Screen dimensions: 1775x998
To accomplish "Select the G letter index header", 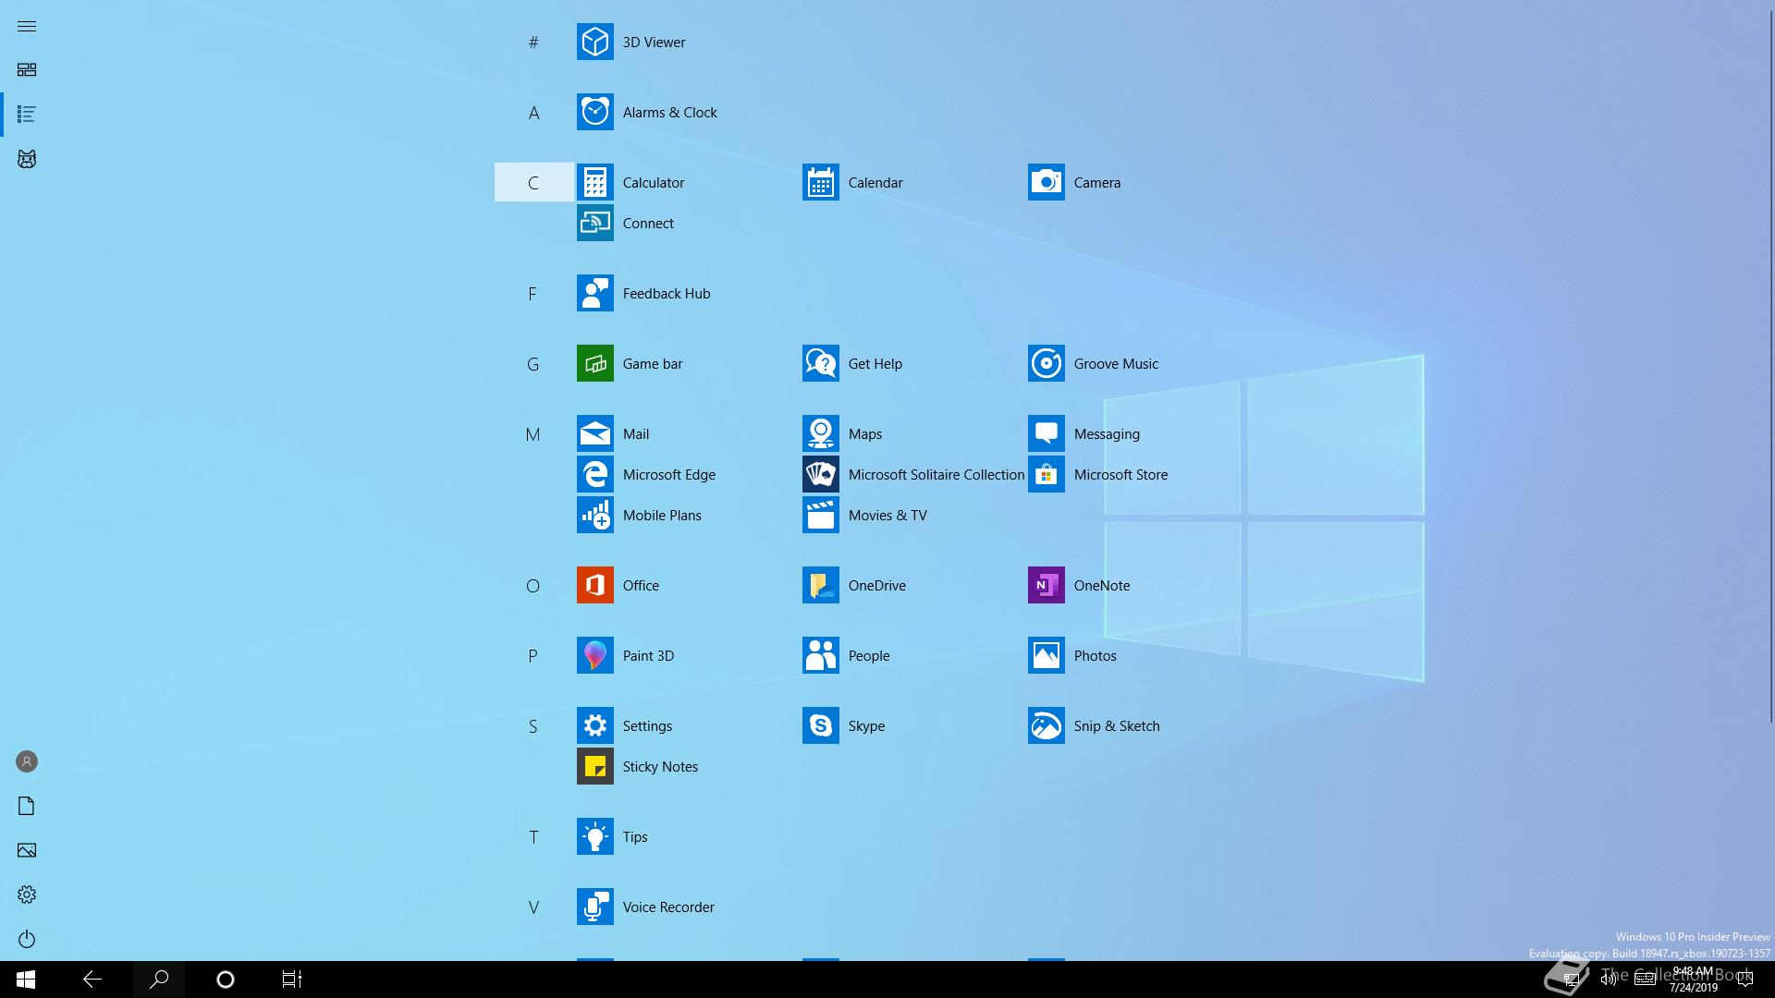I will [x=533, y=363].
